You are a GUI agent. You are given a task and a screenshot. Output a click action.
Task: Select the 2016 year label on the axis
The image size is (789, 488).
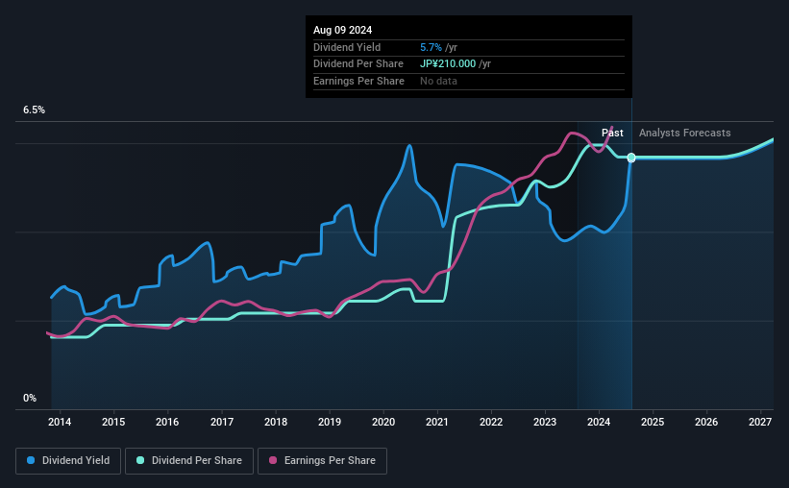167,422
